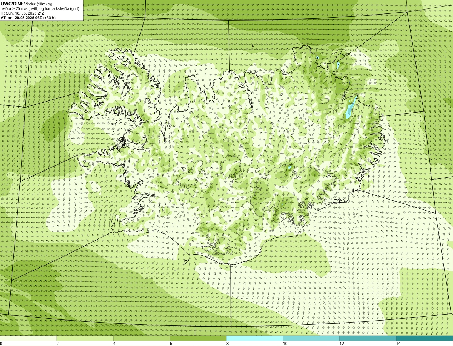The width and height of the screenshot is (453, 346).
Task: Pick the 10–12 m/s cyan legend segment
Action: coord(311,338)
